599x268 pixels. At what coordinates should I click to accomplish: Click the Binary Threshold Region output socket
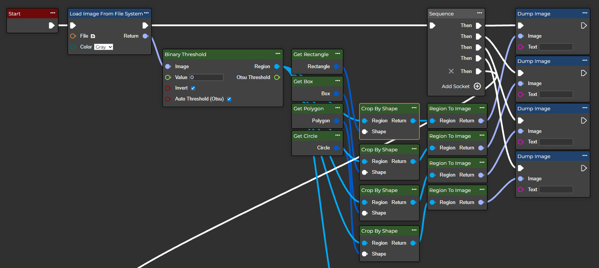coord(277,67)
